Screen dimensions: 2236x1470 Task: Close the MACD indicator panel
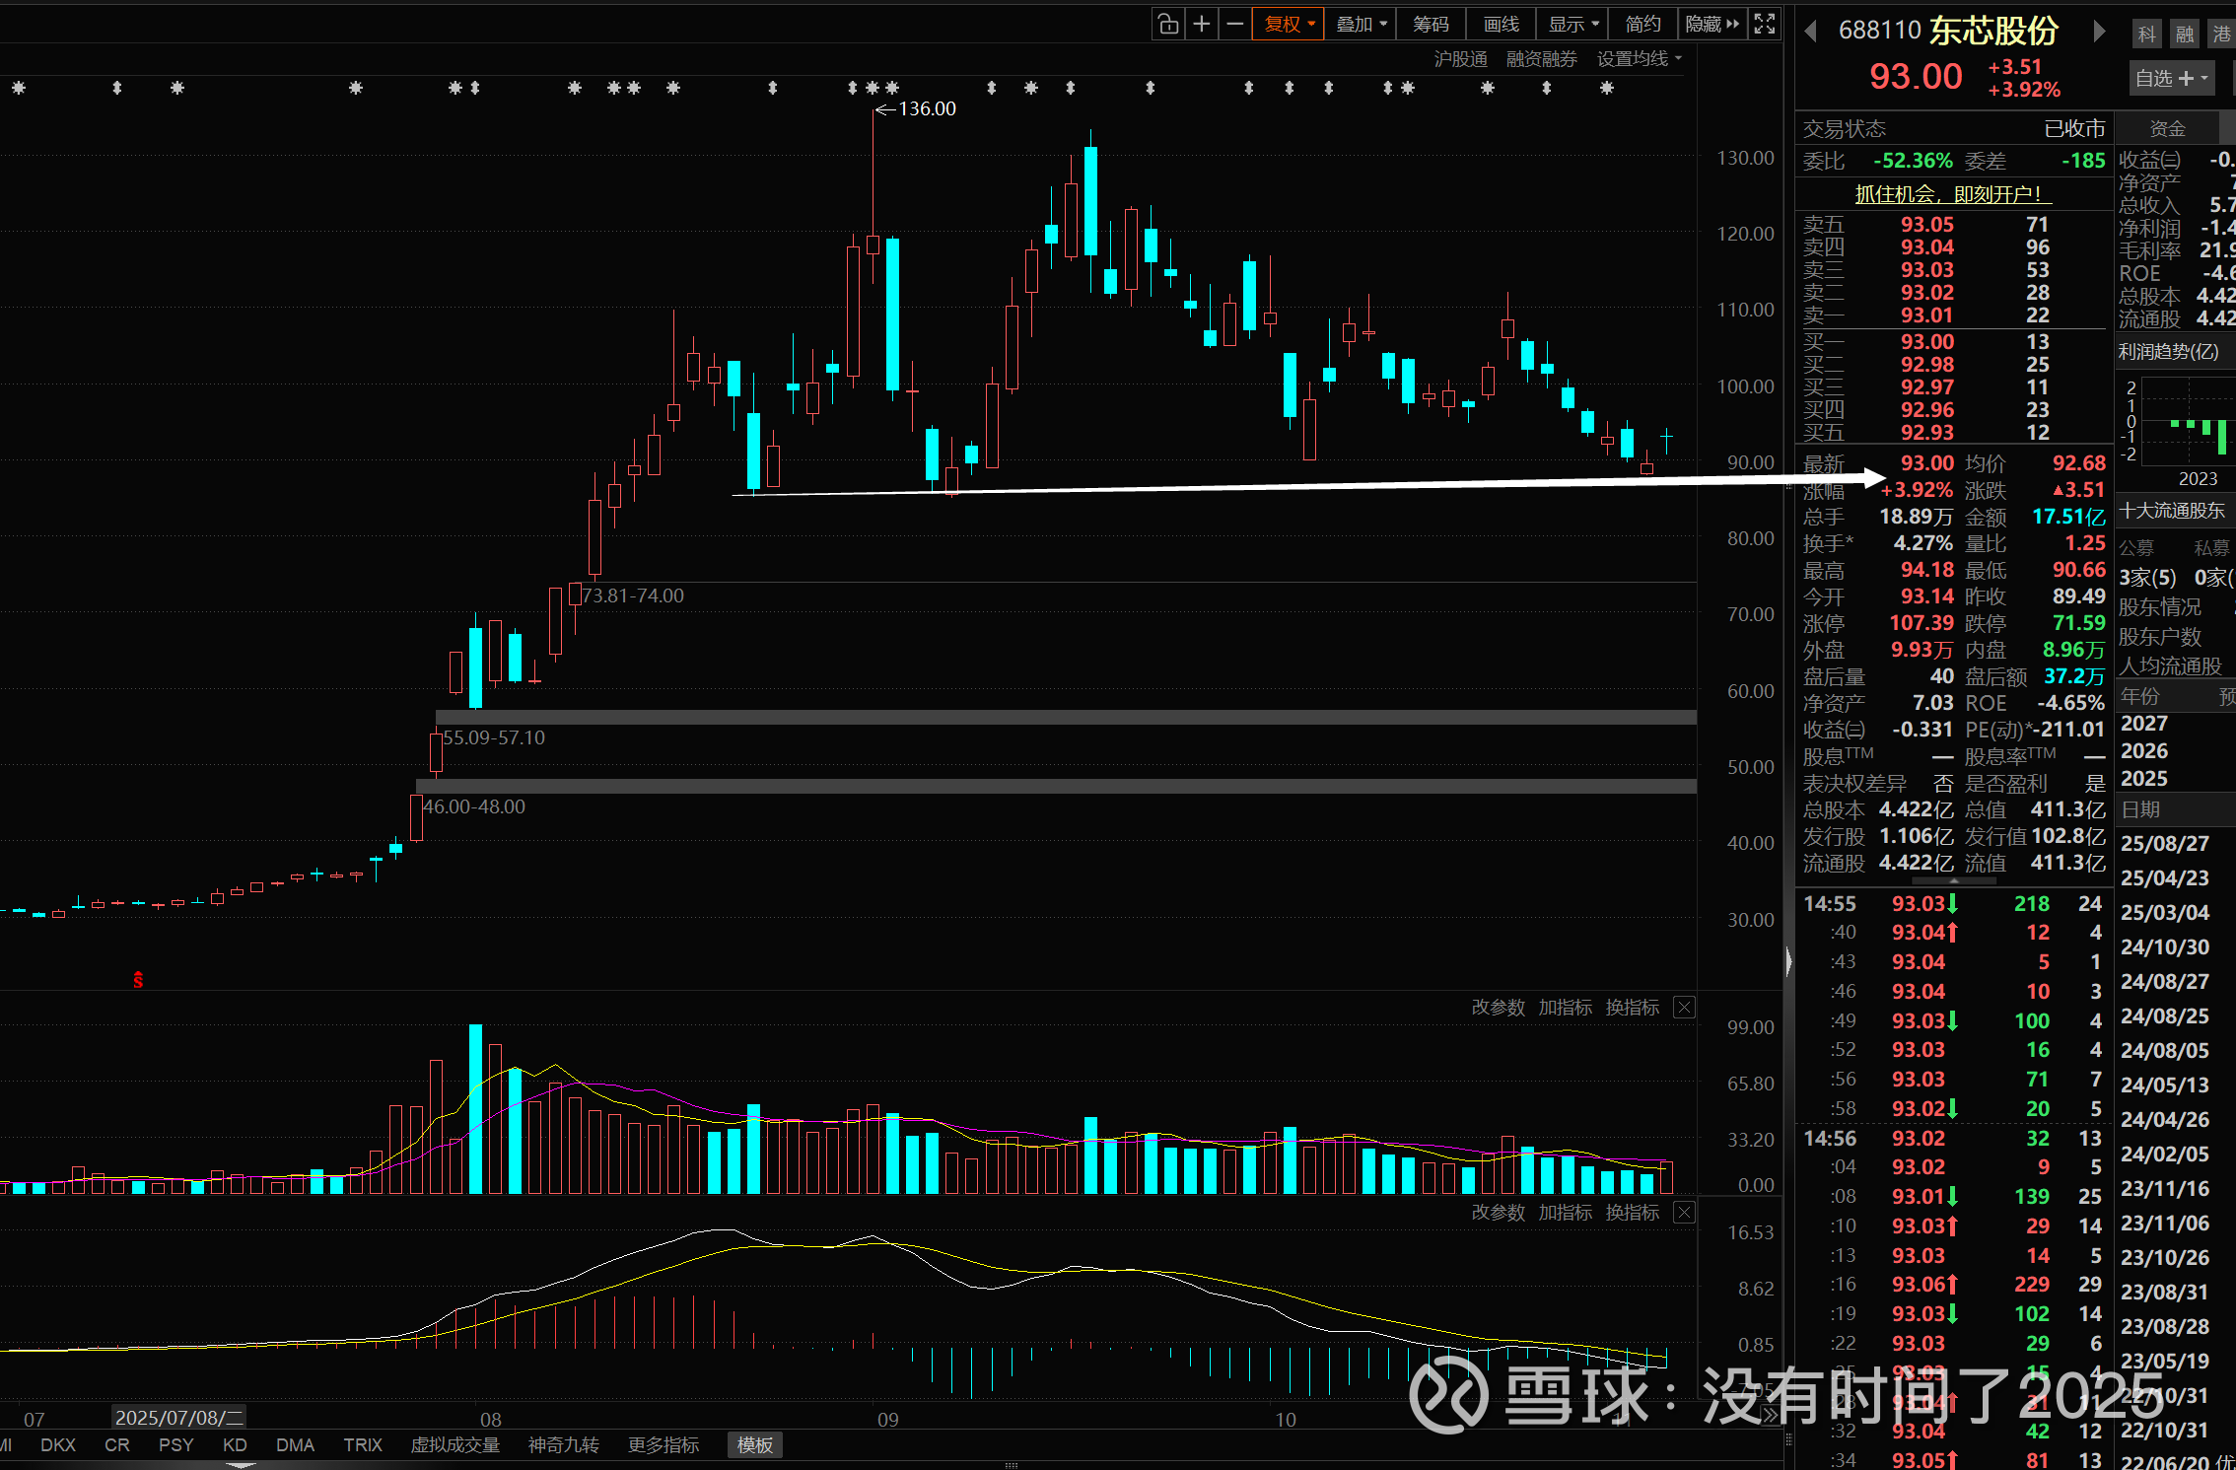tap(1685, 1213)
